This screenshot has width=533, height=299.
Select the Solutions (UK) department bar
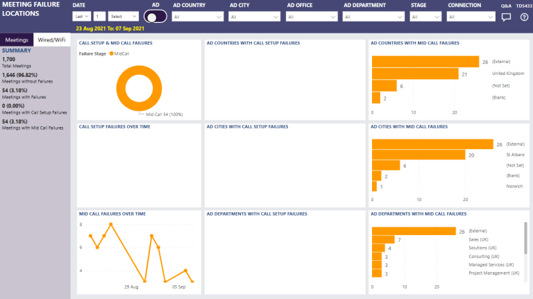pyautogui.click(x=378, y=248)
